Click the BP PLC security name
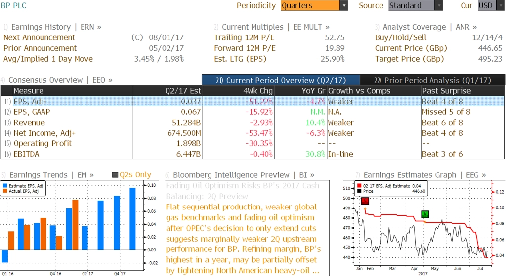This screenshot has height=277, width=506. 13,5
